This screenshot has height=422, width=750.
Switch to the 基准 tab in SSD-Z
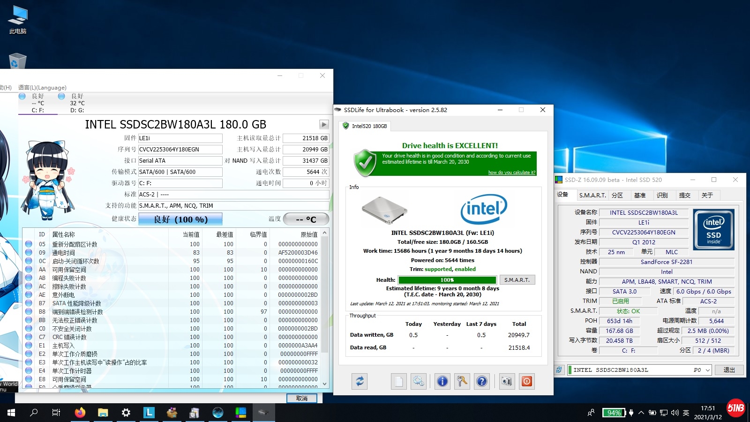[x=639, y=195]
